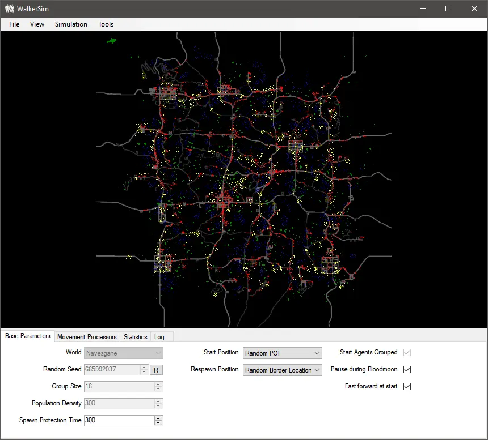Open the Tools menu
The image size is (488, 440).
coord(106,24)
